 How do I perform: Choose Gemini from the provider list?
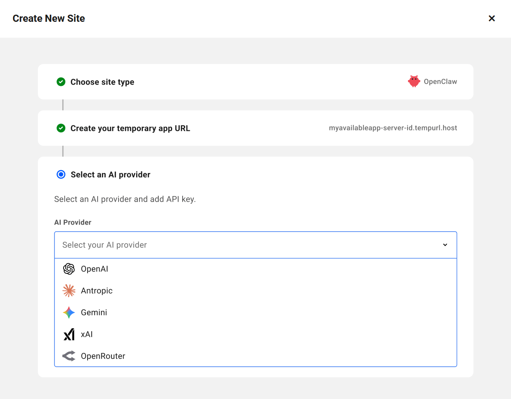[255, 313]
